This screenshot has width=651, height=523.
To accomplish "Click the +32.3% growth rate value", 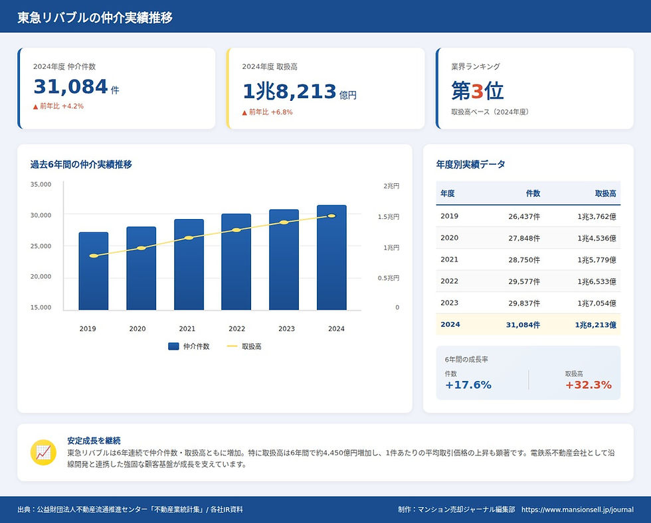I will 589,385.
